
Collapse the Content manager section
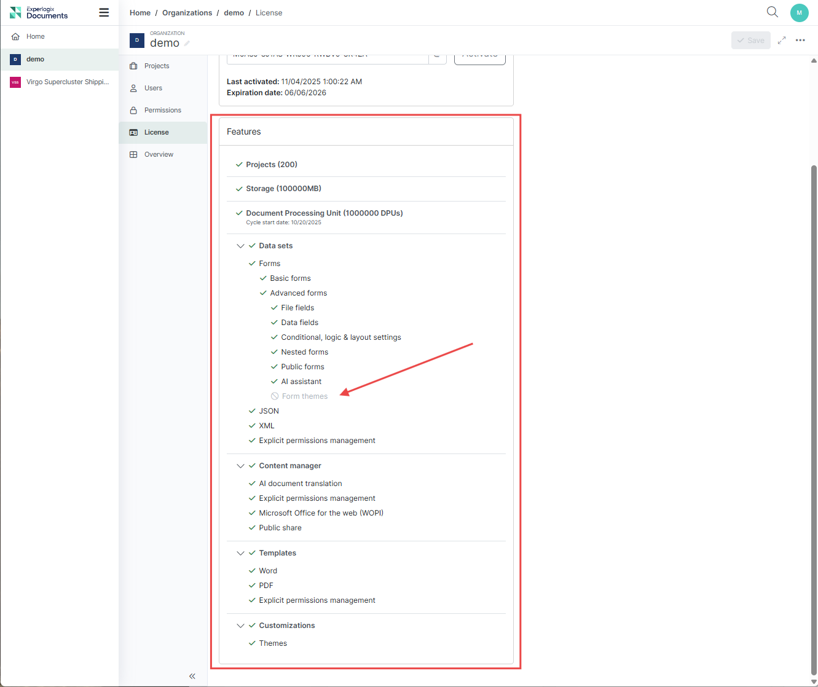[240, 466]
